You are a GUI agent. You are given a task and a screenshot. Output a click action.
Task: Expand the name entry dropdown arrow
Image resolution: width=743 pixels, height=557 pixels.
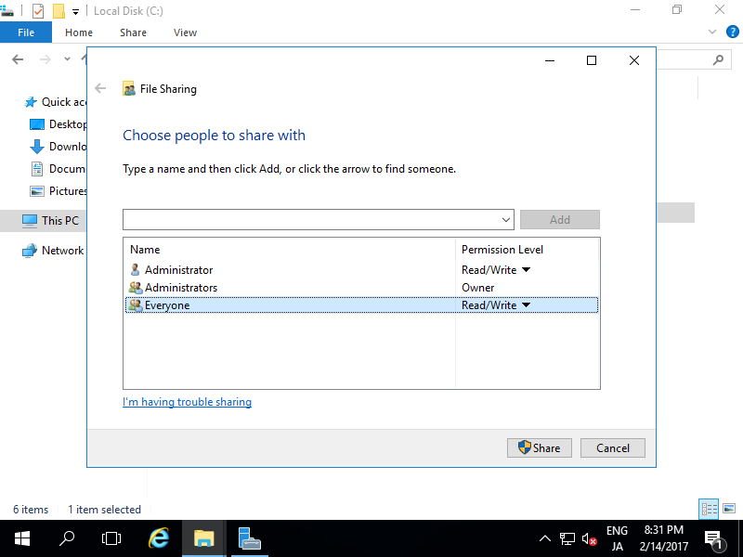click(x=506, y=220)
